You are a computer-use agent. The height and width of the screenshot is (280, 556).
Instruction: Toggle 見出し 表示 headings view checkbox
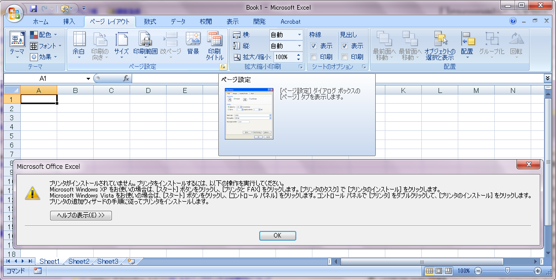pos(345,45)
